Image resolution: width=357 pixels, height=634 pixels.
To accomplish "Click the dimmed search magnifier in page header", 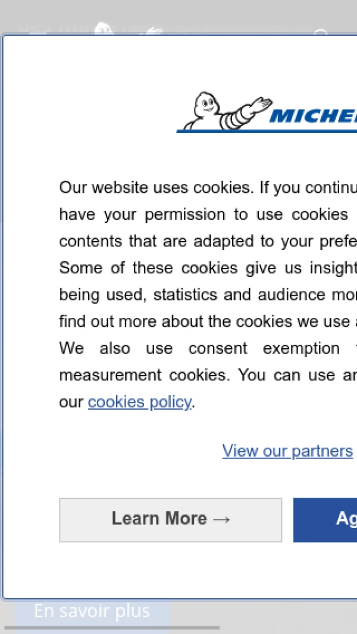I will tap(321, 33).
